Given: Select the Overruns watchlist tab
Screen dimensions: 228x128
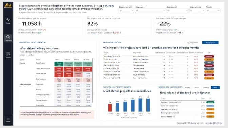Looking at the screenshot, I should tap(206, 88).
